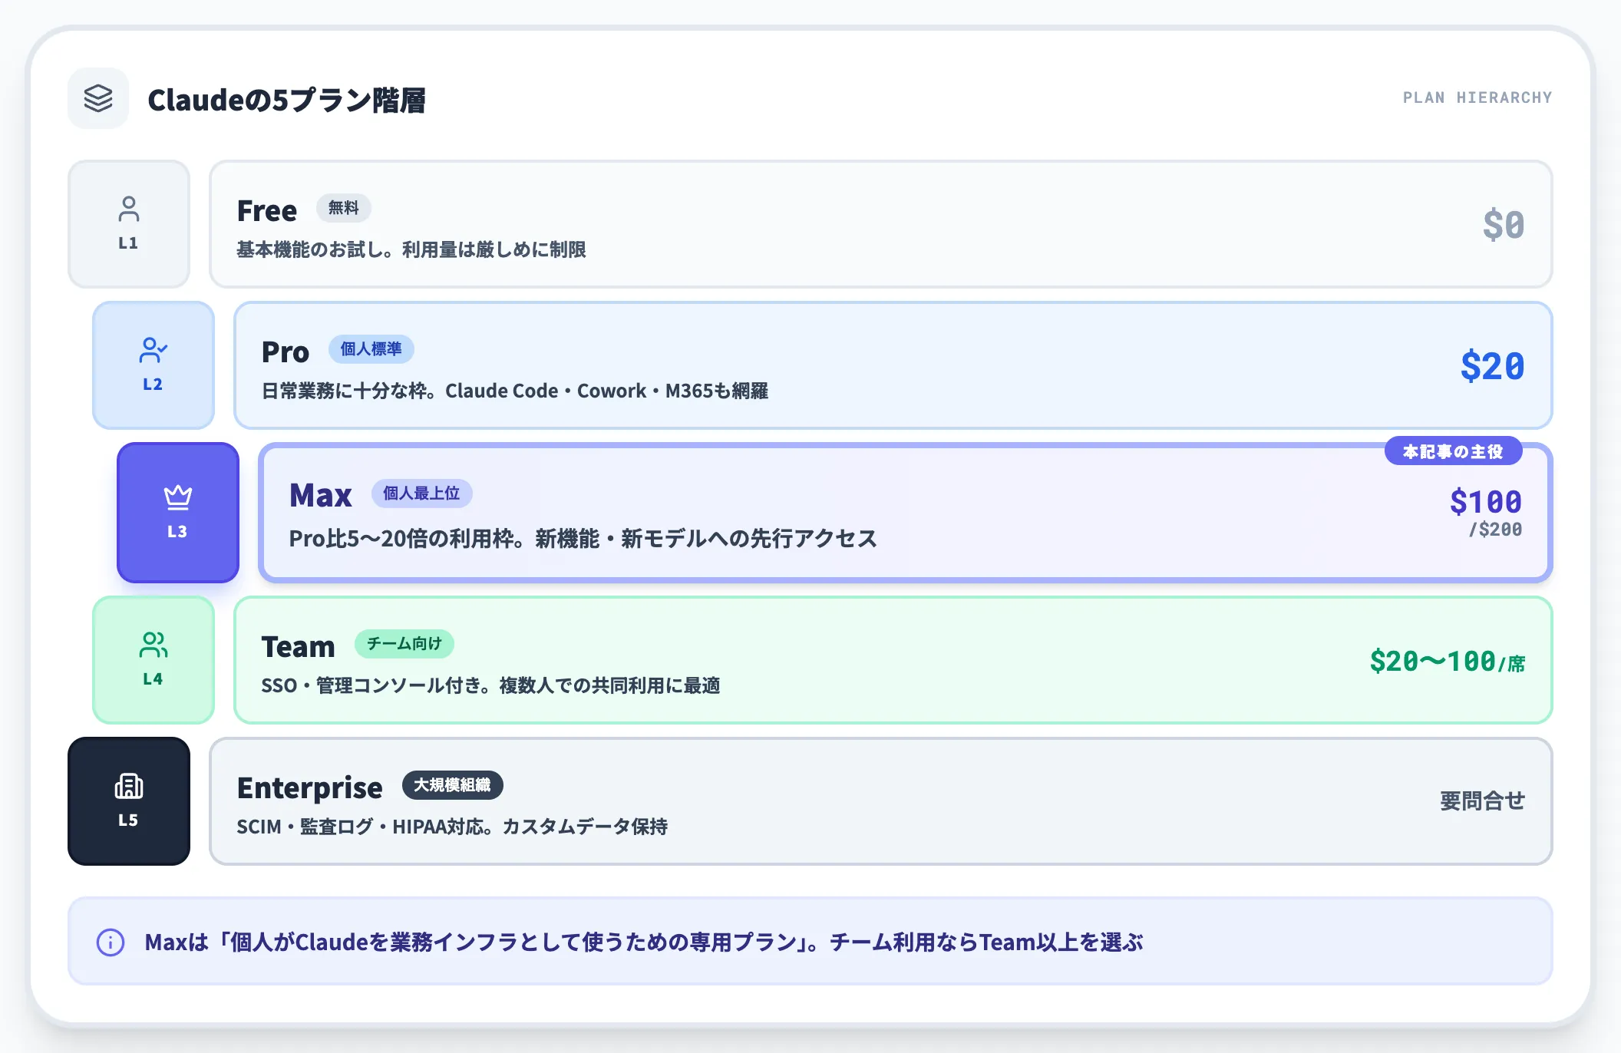Click the description Pro比5〜20倍の利用枠
This screenshot has height=1053, width=1621.
(583, 539)
